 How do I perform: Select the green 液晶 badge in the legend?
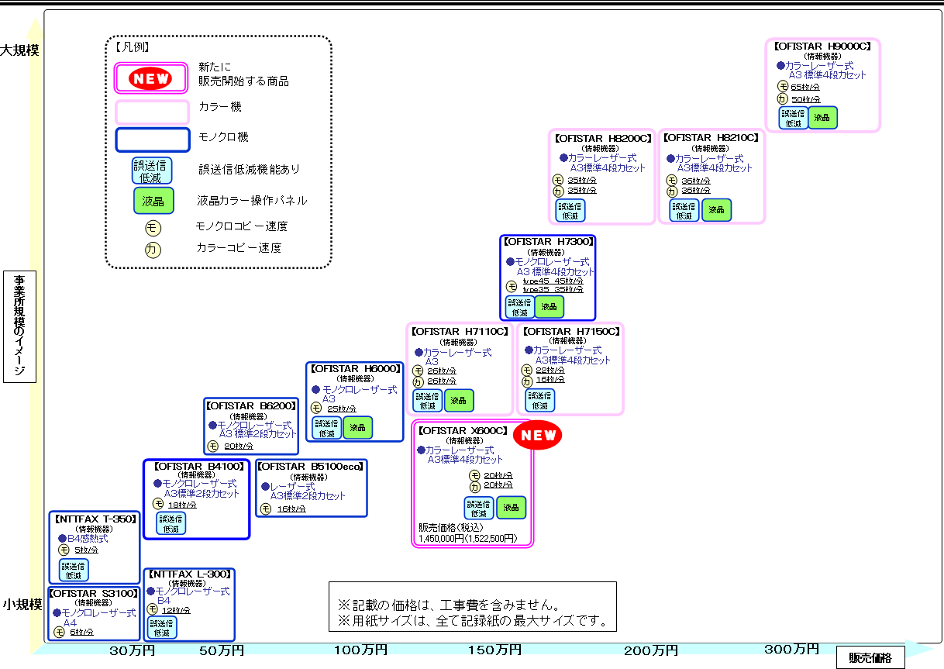point(153,202)
